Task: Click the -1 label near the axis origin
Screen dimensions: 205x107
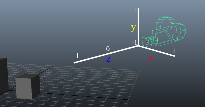Action: tap(134, 42)
